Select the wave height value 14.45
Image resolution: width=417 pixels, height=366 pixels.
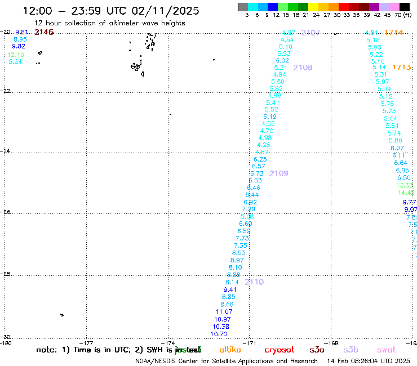(406, 193)
